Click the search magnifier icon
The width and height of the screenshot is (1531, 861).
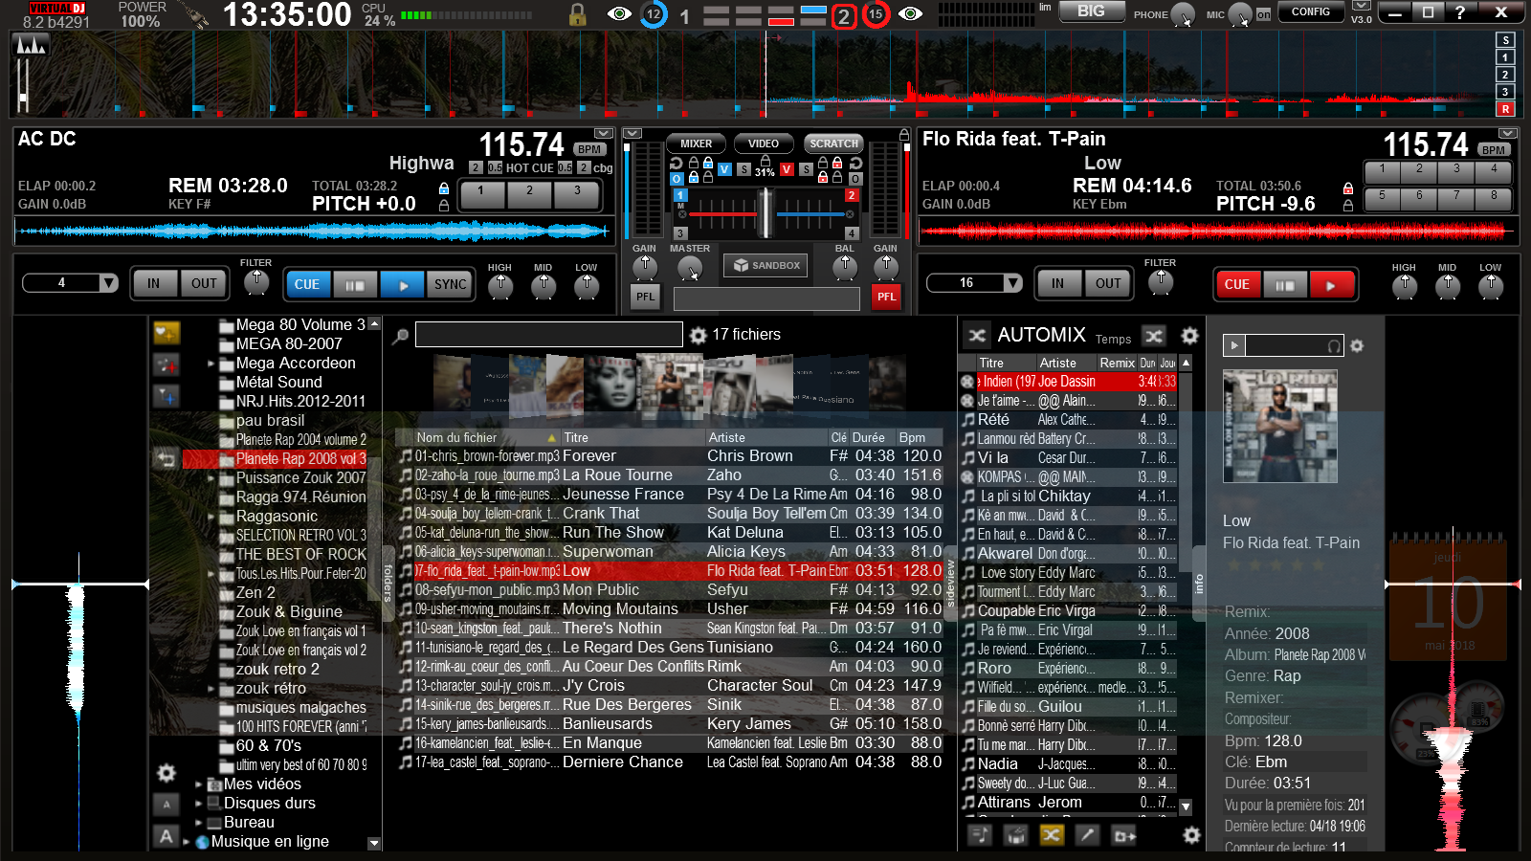coord(401,336)
